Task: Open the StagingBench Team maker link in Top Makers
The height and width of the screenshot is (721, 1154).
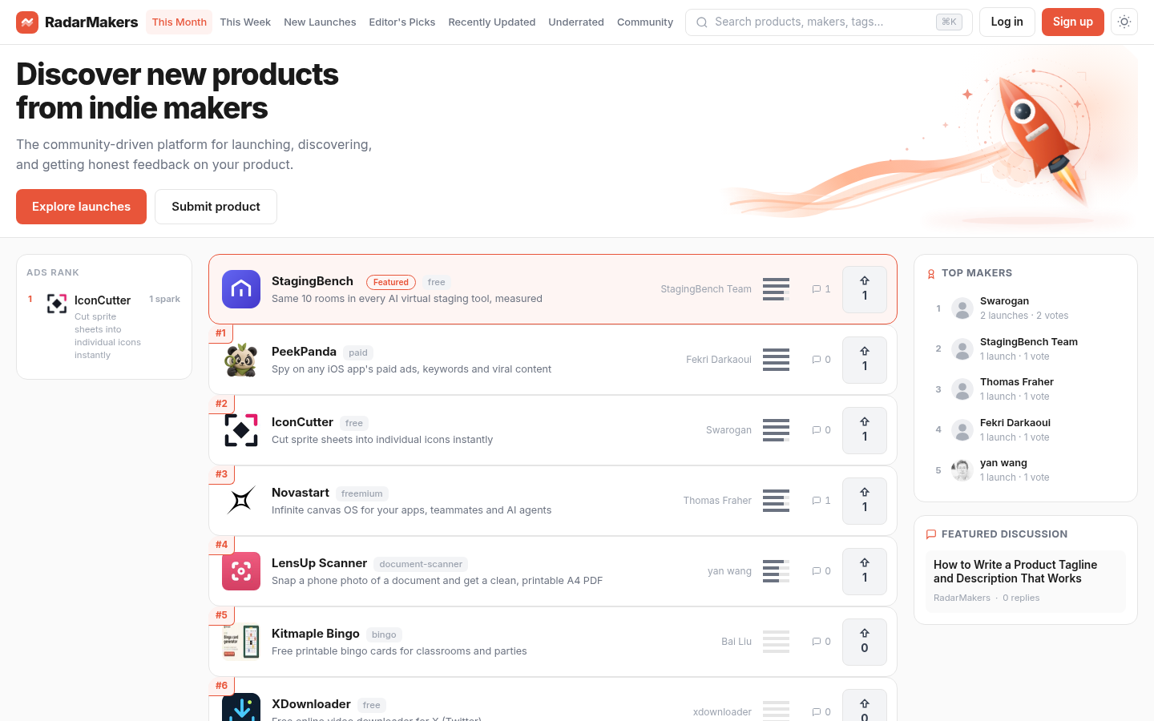Action: [1029, 342]
